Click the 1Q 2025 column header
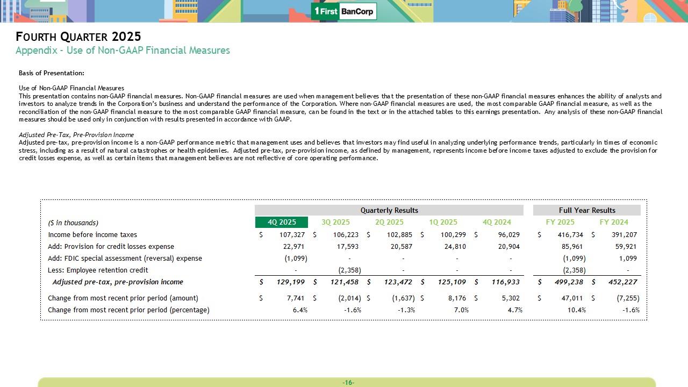688x387 pixels. coord(443,223)
